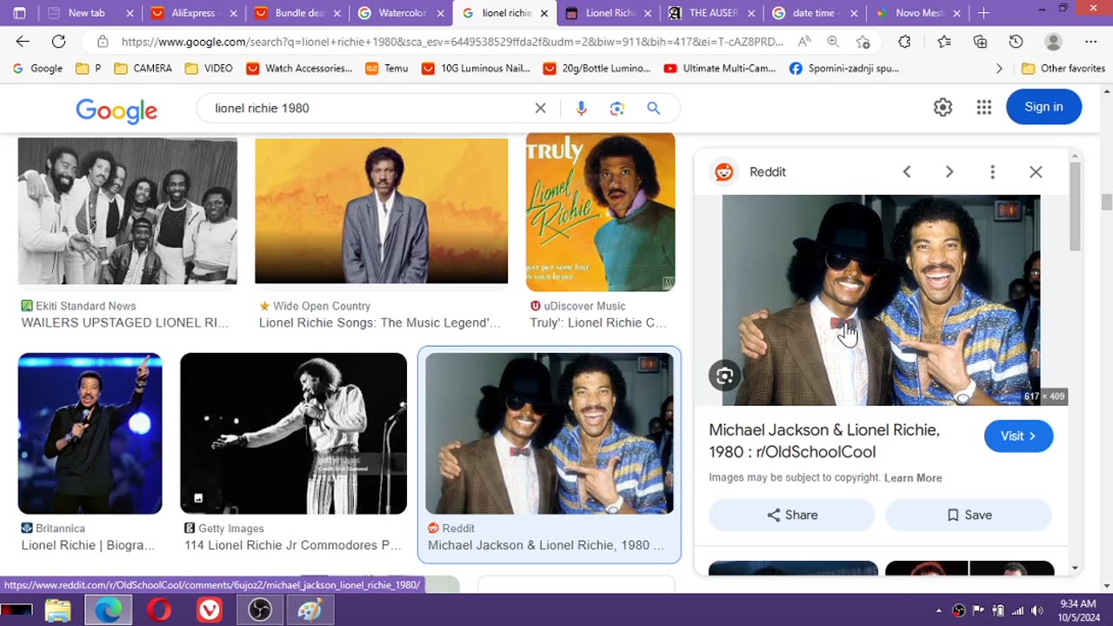Show next image in preview panel
1113x626 pixels.
pyautogui.click(x=950, y=172)
